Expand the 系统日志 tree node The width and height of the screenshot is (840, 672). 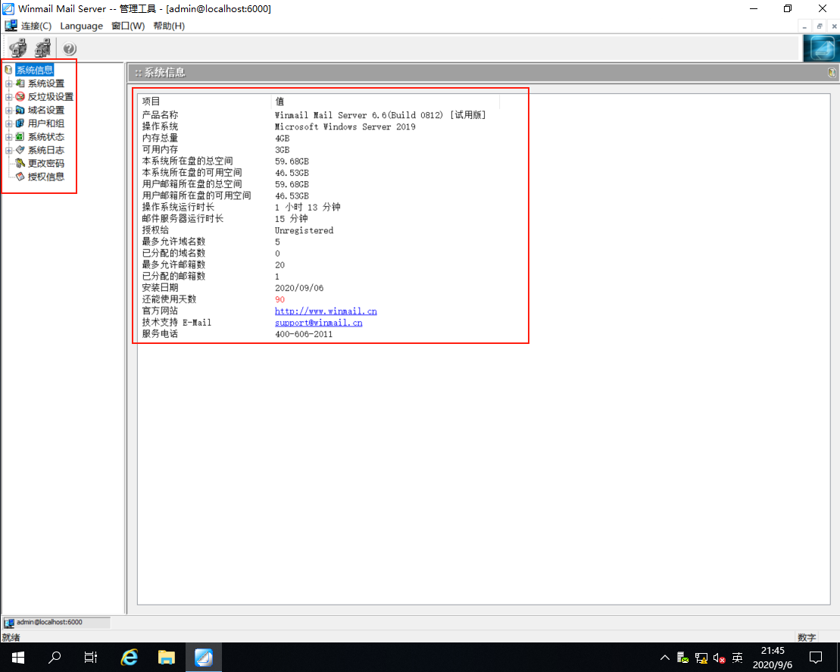[8, 151]
